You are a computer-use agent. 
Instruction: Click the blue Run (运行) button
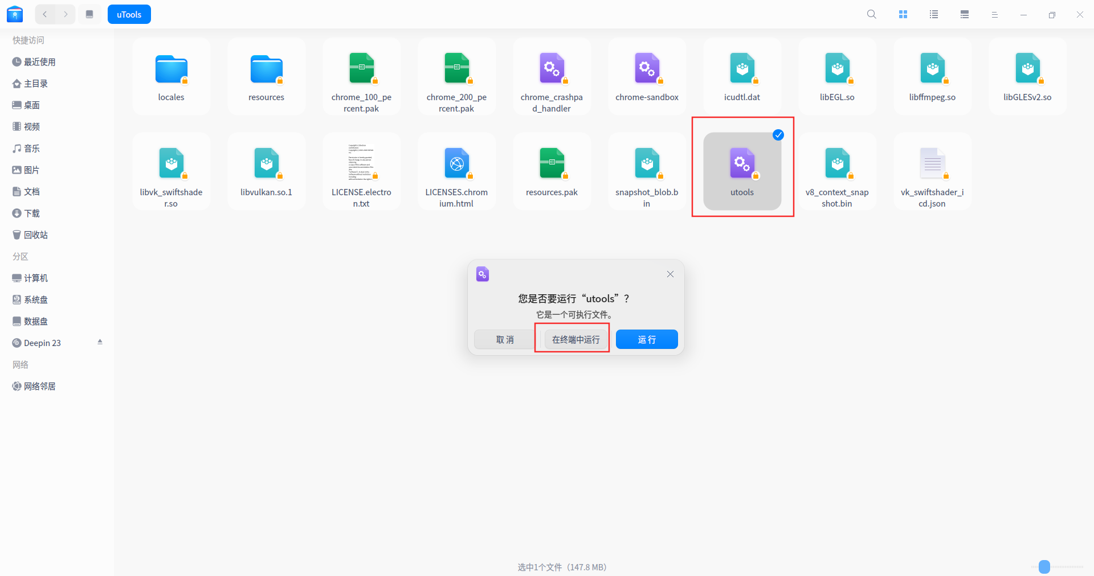tap(647, 339)
